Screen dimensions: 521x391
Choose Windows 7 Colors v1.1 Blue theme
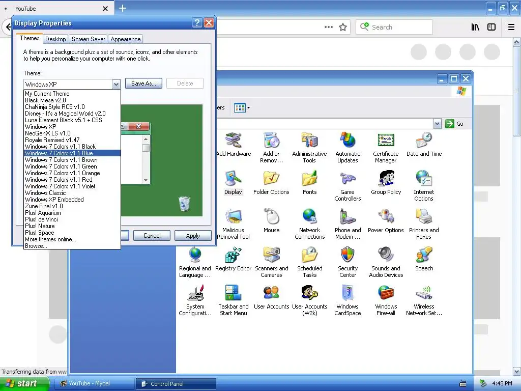(x=72, y=153)
